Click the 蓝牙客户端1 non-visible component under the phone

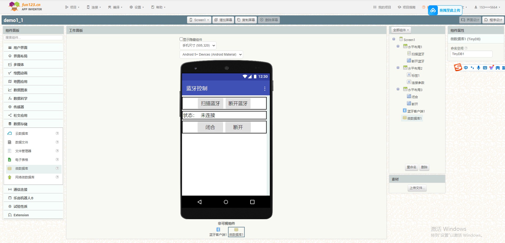[x=218, y=229]
